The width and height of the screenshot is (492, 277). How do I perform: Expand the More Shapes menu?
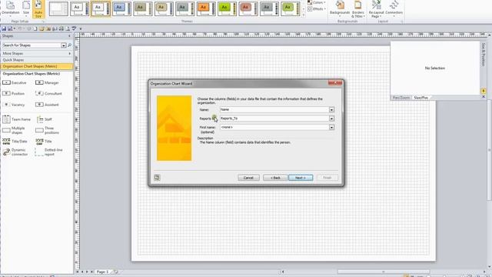tap(36, 54)
